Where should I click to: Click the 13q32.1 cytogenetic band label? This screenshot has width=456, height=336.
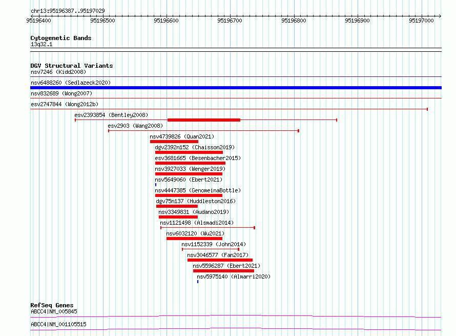(x=42, y=44)
